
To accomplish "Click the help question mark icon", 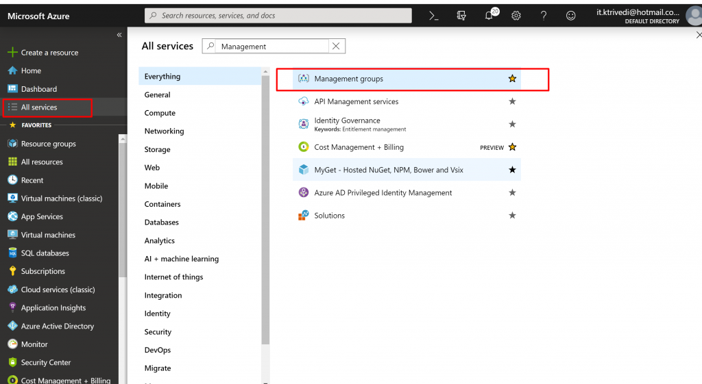I will tap(544, 16).
